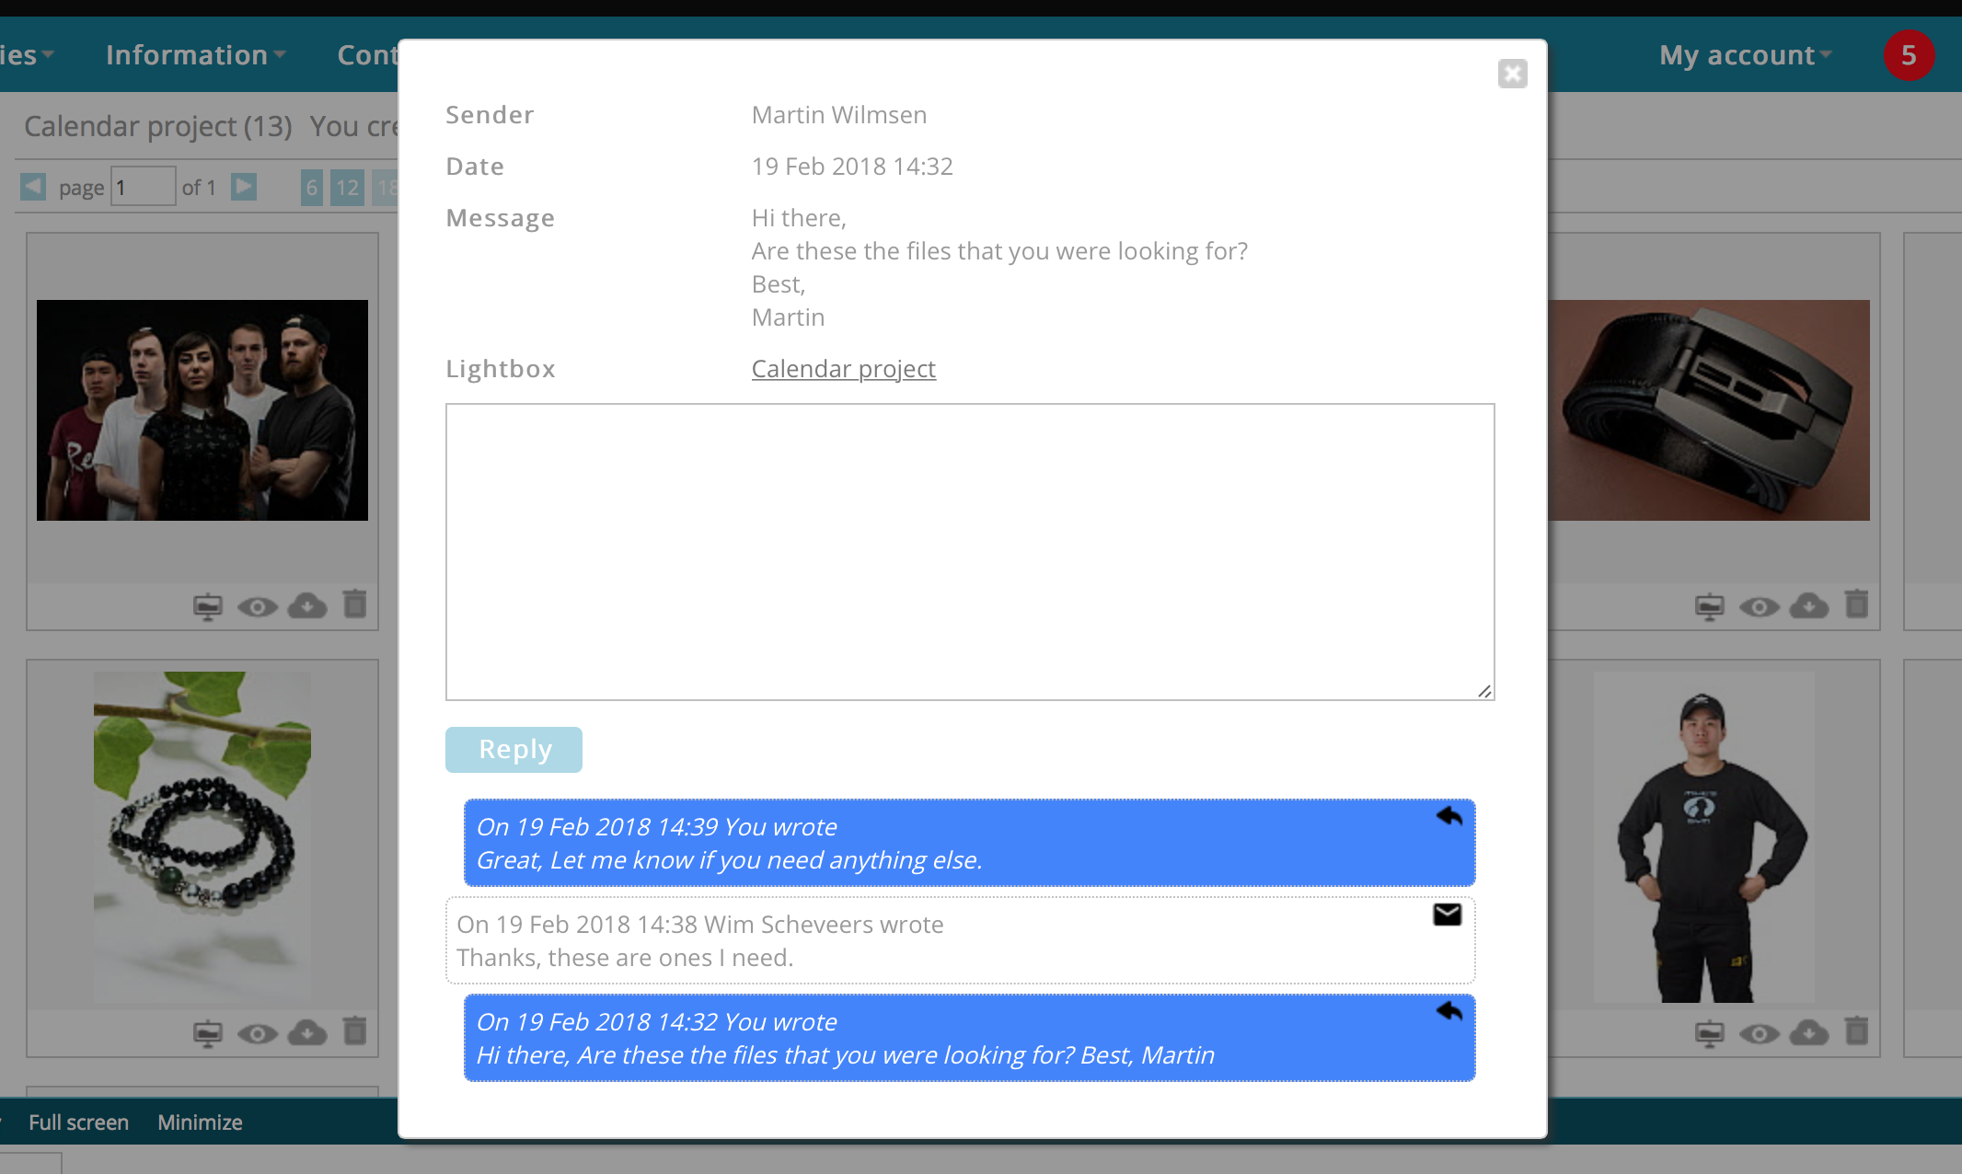Go to previous page arrow
Screen dimensions: 1962x1174
tap(33, 187)
